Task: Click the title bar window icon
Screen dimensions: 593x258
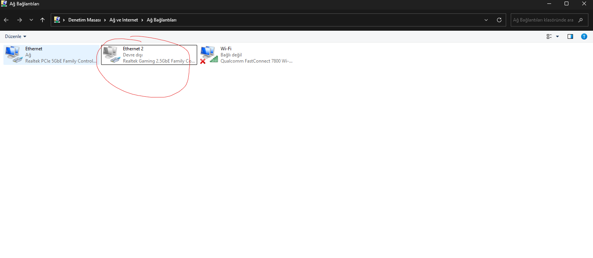Action: (x=4, y=3)
